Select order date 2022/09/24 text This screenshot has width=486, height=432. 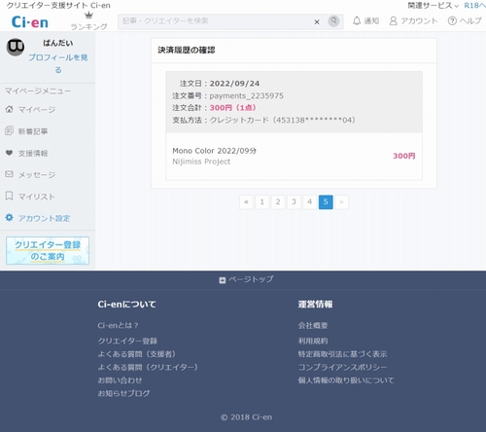[234, 84]
